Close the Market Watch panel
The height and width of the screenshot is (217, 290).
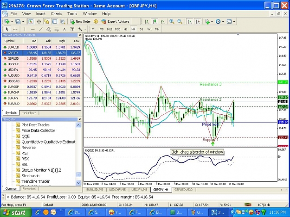[80, 35]
